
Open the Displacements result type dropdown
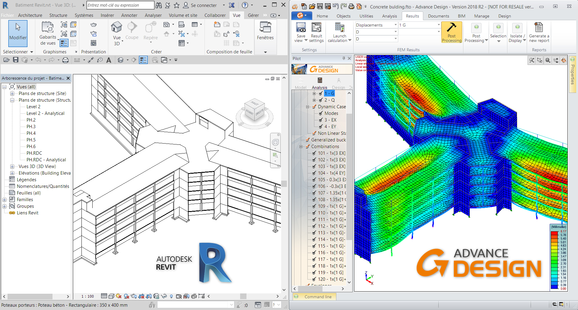(x=395, y=25)
